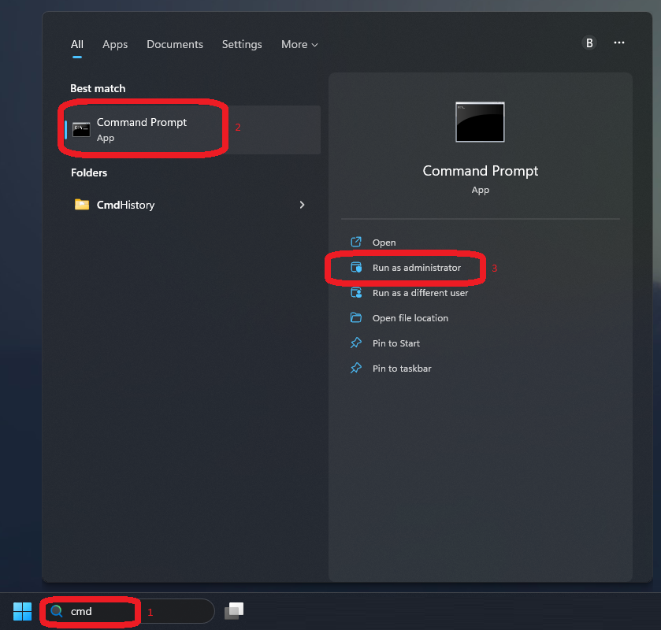This screenshot has height=630, width=661.
Task: Click the large Command Prompt preview thumbnail
Action: point(480,122)
